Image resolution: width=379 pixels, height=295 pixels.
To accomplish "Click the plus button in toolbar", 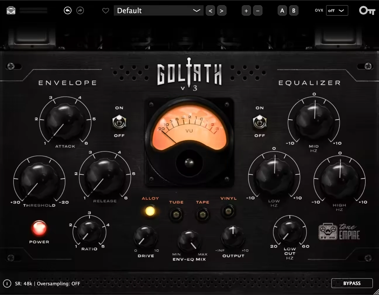I will (x=246, y=11).
